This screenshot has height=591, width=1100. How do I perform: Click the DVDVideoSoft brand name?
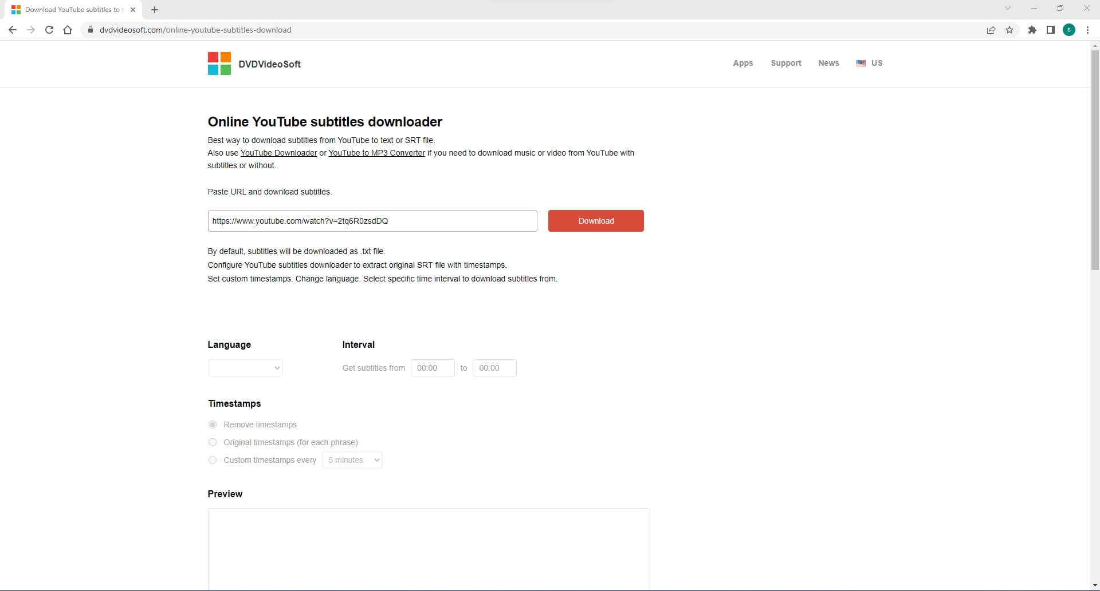point(269,64)
